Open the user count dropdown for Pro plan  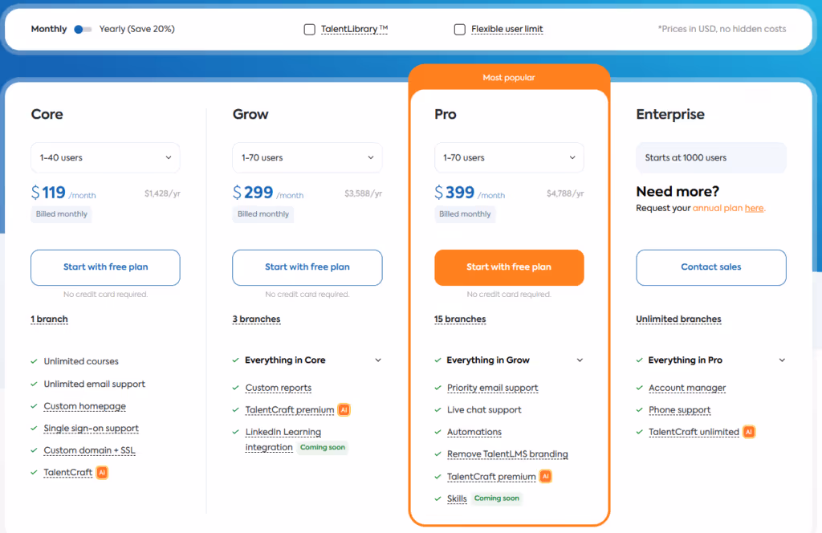pyautogui.click(x=509, y=157)
